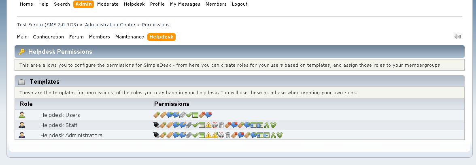Image resolution: width=476 pixels, height=165 pixels.
Task: Click the trash can icon in Helpdesk Staff row
Action: click(x=222, y=125)
